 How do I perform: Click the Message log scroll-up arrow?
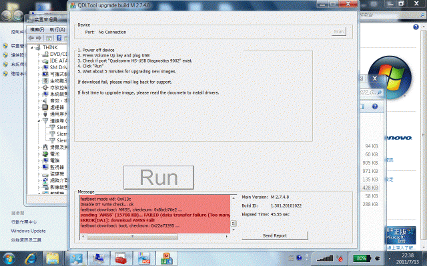click(234, 198)
